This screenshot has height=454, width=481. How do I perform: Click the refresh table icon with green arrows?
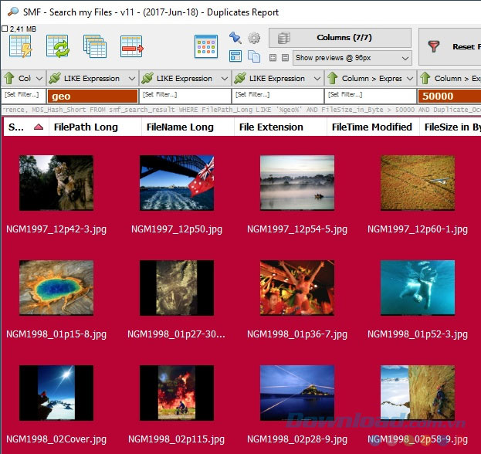point(58,46)
